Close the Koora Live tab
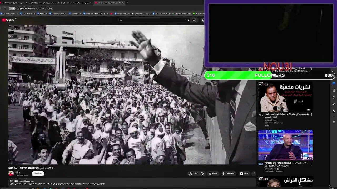Viewport: 337px width, 189px height. [x=58, y=3]
